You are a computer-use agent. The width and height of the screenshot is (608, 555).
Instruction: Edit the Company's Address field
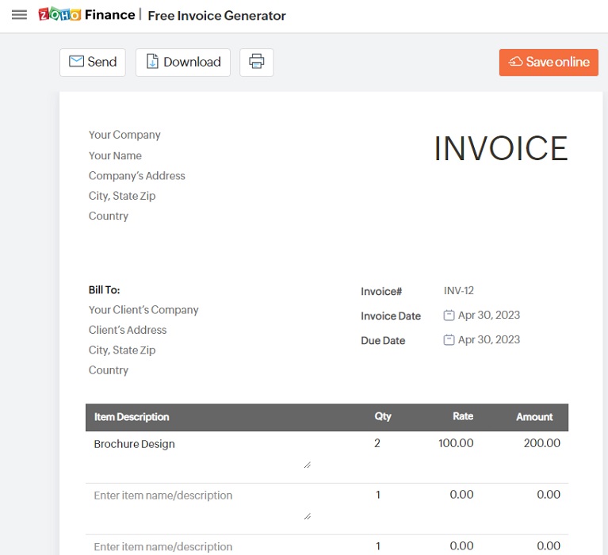[x=137, y=176]
